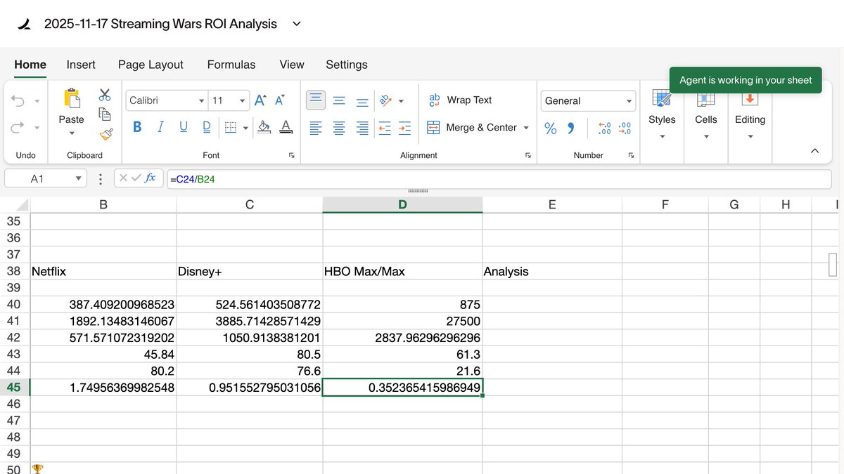The image size is (844, 474).
Task: Select the Format Painter brush
Action: [x=106, y=133]
